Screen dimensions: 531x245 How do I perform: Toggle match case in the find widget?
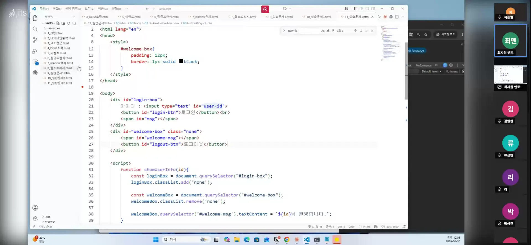(x=323, y=31)
